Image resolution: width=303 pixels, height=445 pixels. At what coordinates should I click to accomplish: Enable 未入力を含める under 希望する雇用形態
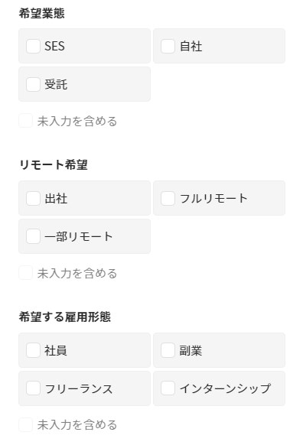point(25,425)
